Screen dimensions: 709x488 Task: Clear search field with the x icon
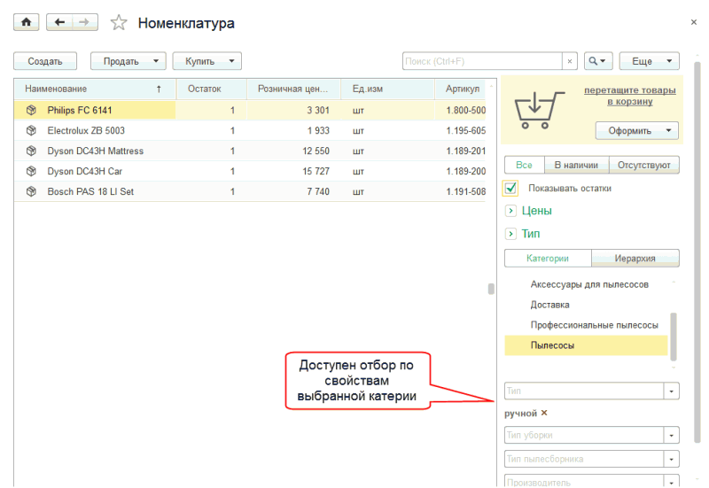(570, 61)
